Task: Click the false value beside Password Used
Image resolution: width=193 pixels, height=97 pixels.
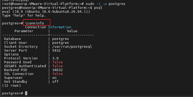Action: pos(58,62)
